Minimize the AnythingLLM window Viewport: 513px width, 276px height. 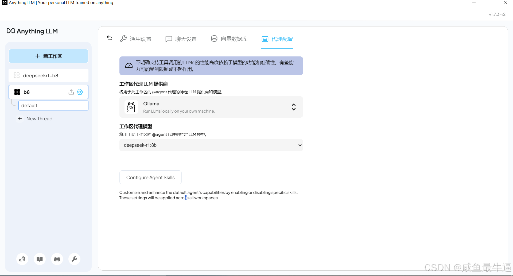[x=474, y=3]
